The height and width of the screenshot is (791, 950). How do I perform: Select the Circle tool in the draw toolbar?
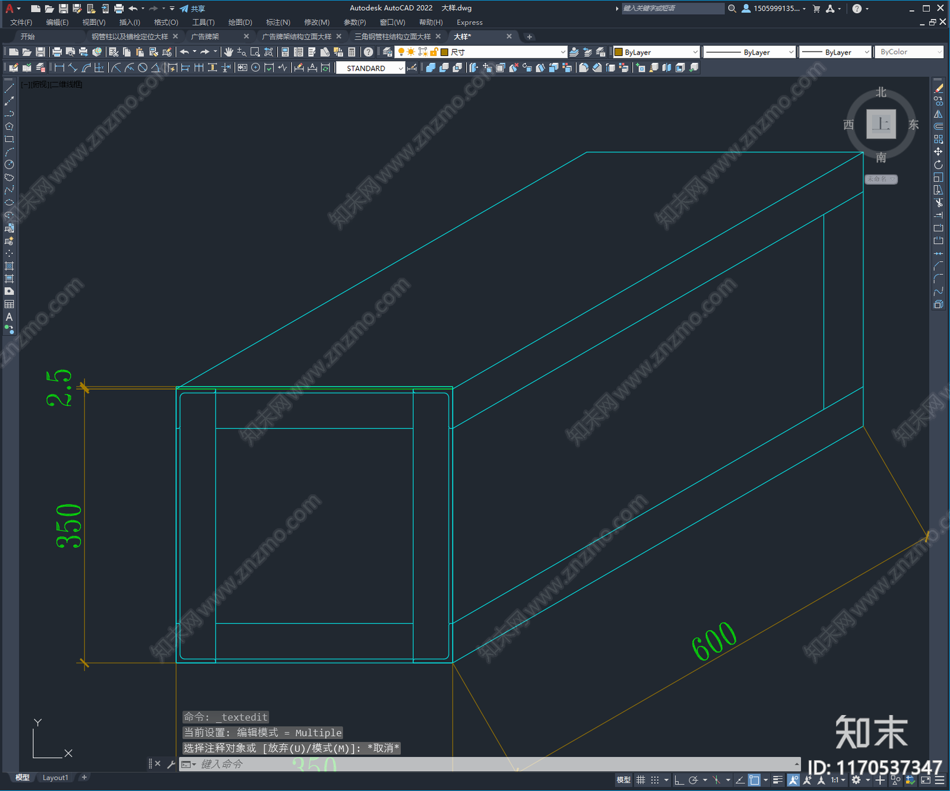(x=9, y=164)
